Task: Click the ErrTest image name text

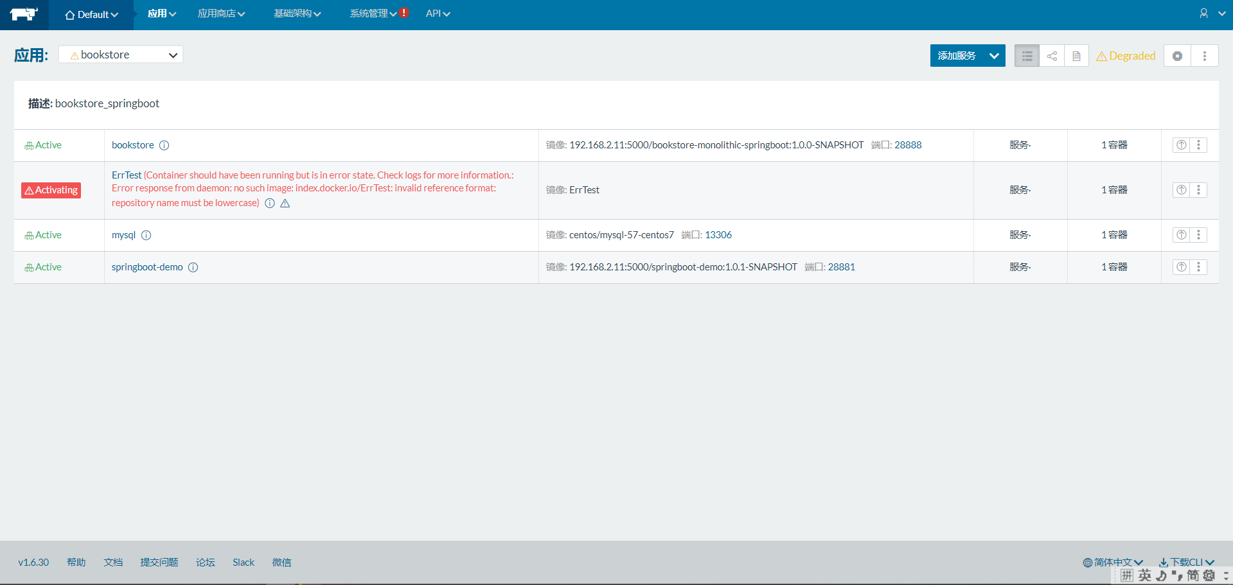Action: point(584,190)
